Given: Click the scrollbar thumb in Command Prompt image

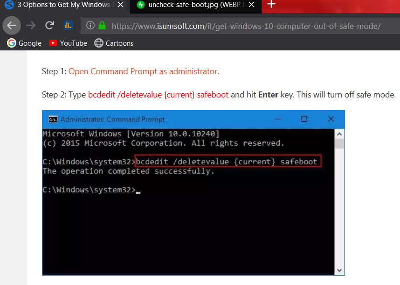Looking at the screenshot, I should coord(339,143).
